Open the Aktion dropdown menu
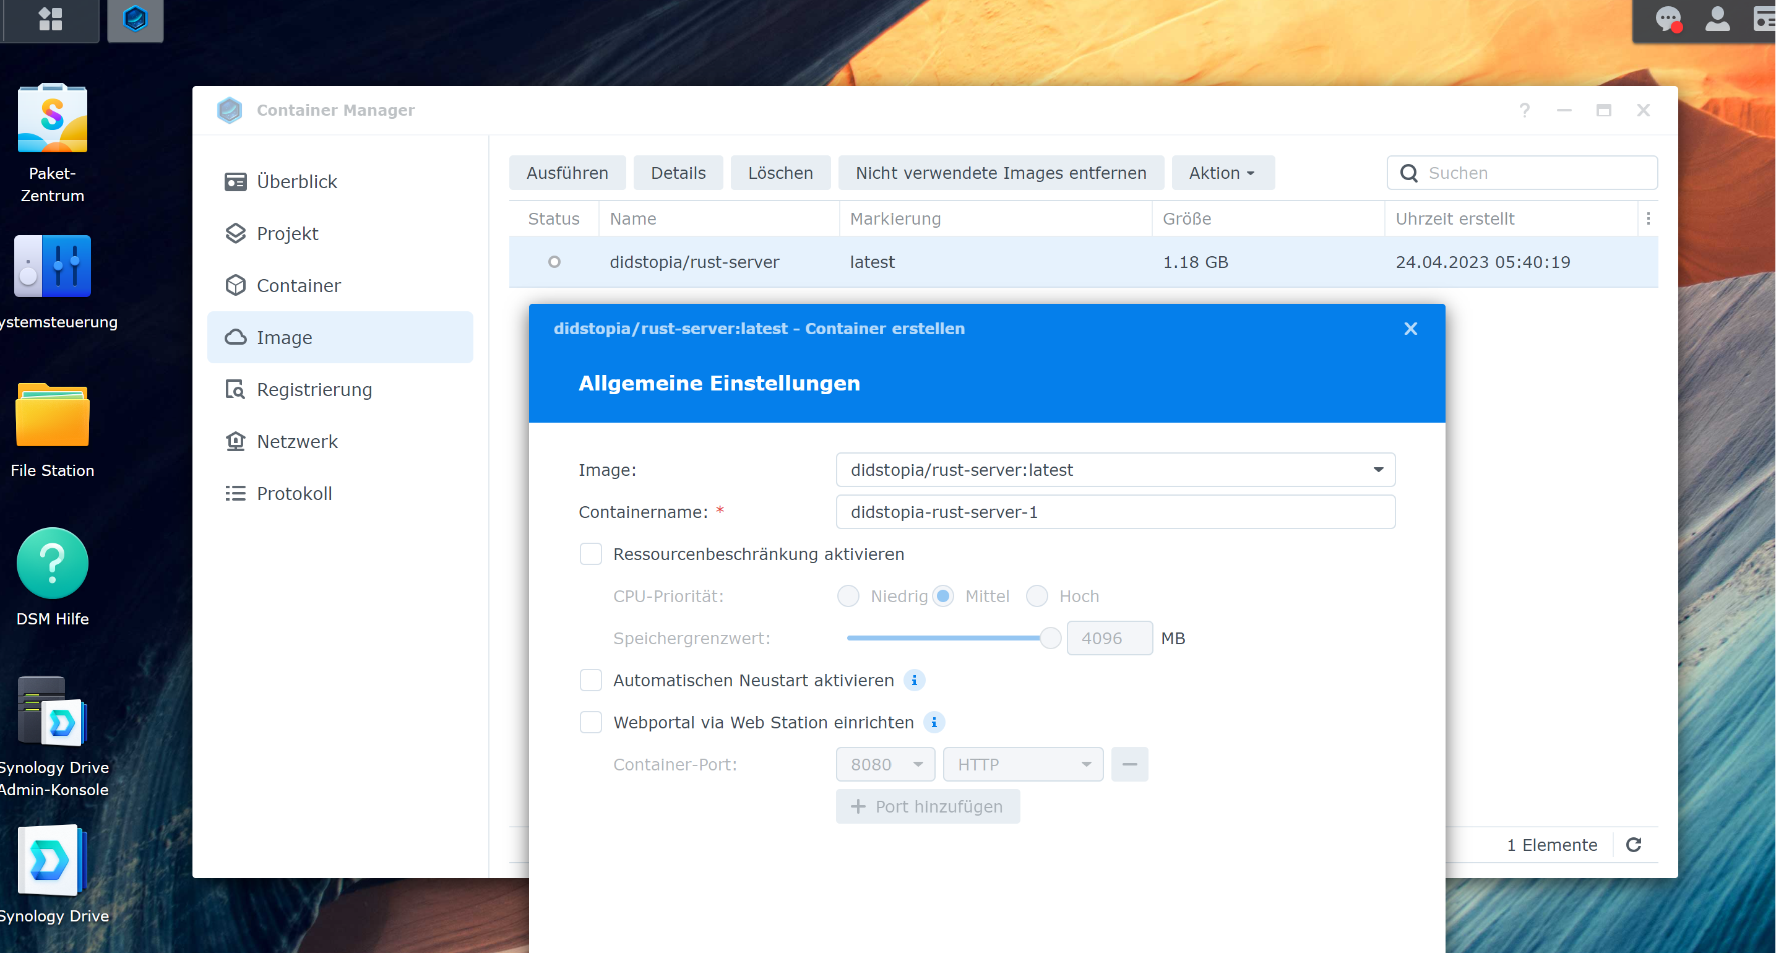Viewport: 1776px width, 953px height. point(1222,173)
